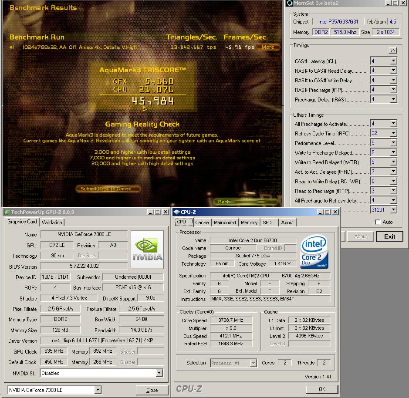
Task: Click the CPU-Z title bar icon
Action: (177, 212)
